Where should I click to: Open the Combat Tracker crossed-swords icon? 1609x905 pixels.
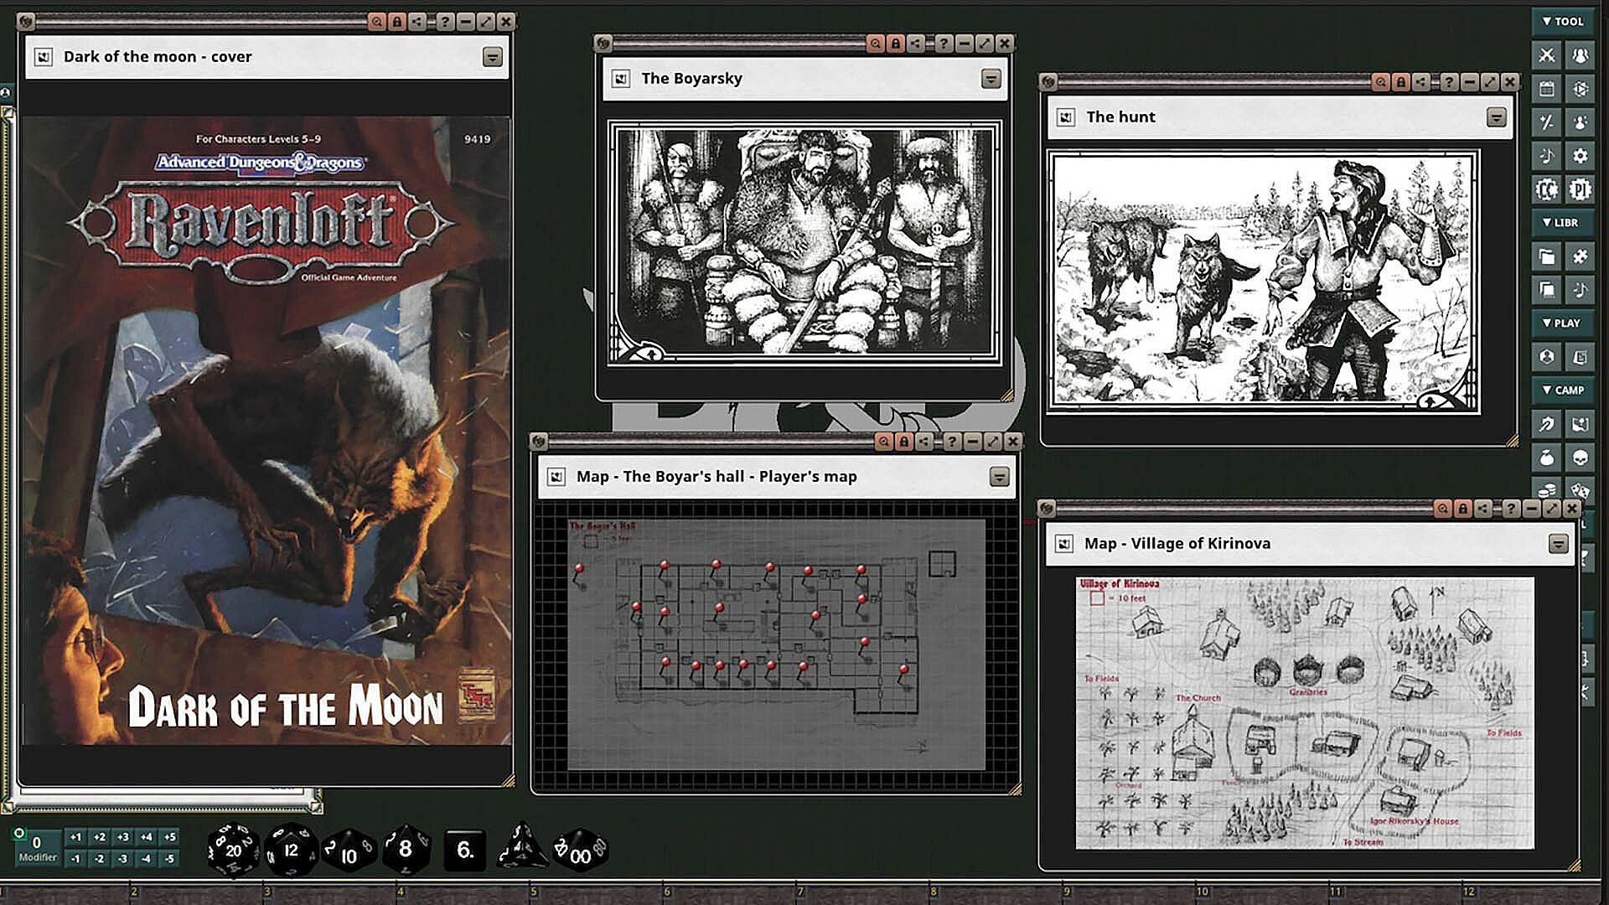point(1547,55)
